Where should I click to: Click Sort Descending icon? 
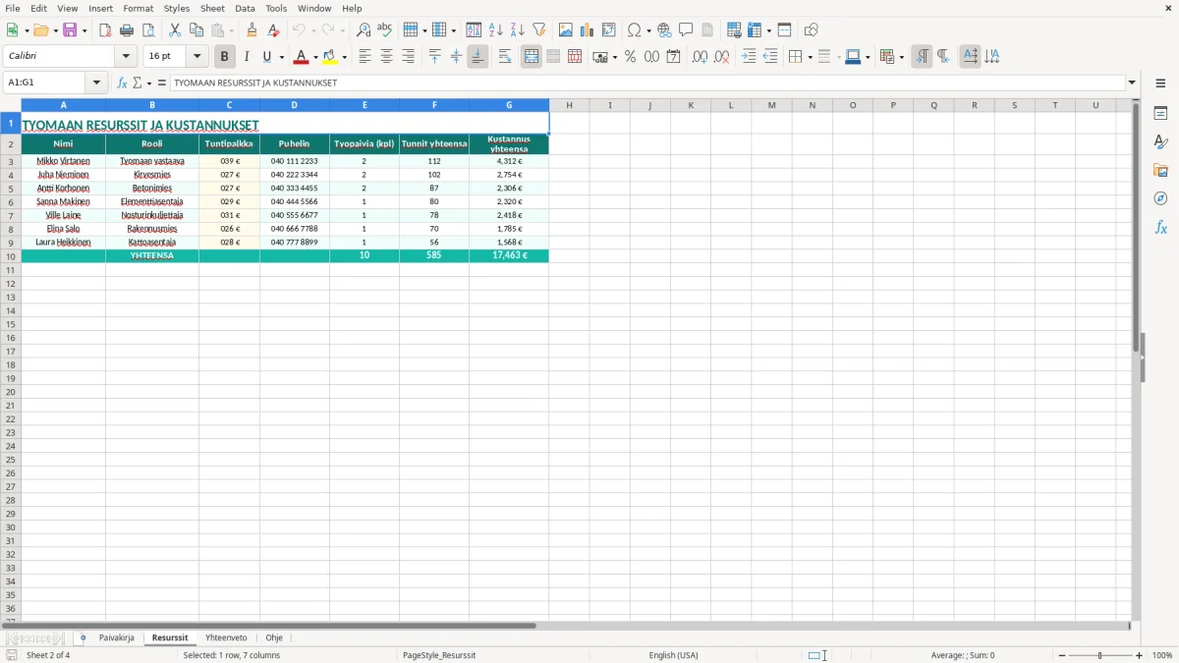pos(518,30)
